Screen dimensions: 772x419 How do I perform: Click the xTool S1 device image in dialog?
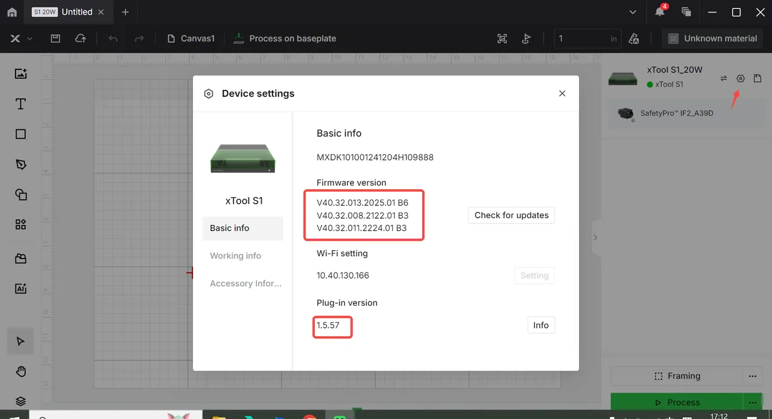pos(243,158)
